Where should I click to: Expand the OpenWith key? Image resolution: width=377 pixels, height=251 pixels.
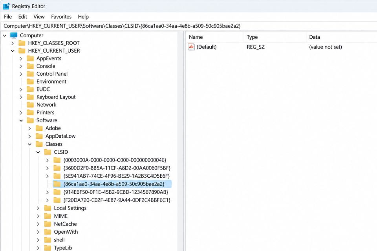[38, 232]
